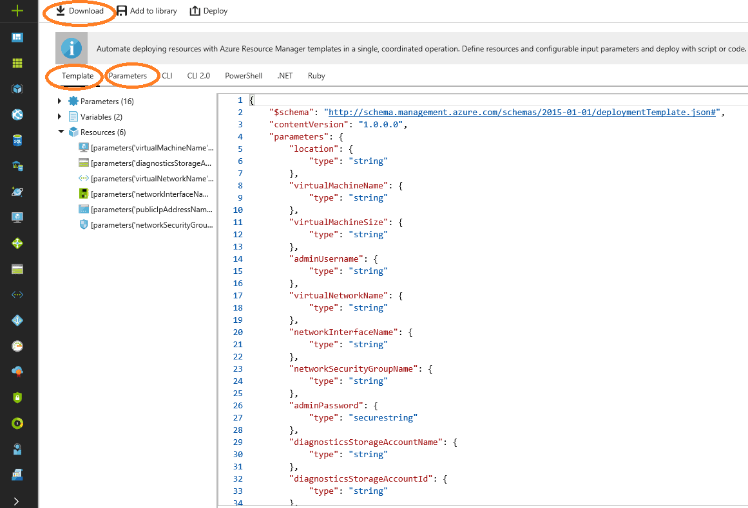Click the blue information icon in the banner
Viewport: 748px width, 508px height.
click(72, 48)
